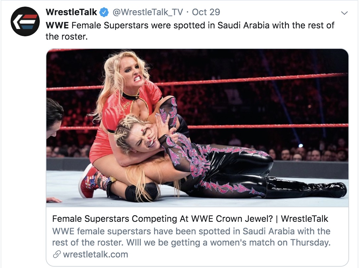Click the bold WWE tweet text
Viewport: 359px width, 268px height.
tap(57, 25)
